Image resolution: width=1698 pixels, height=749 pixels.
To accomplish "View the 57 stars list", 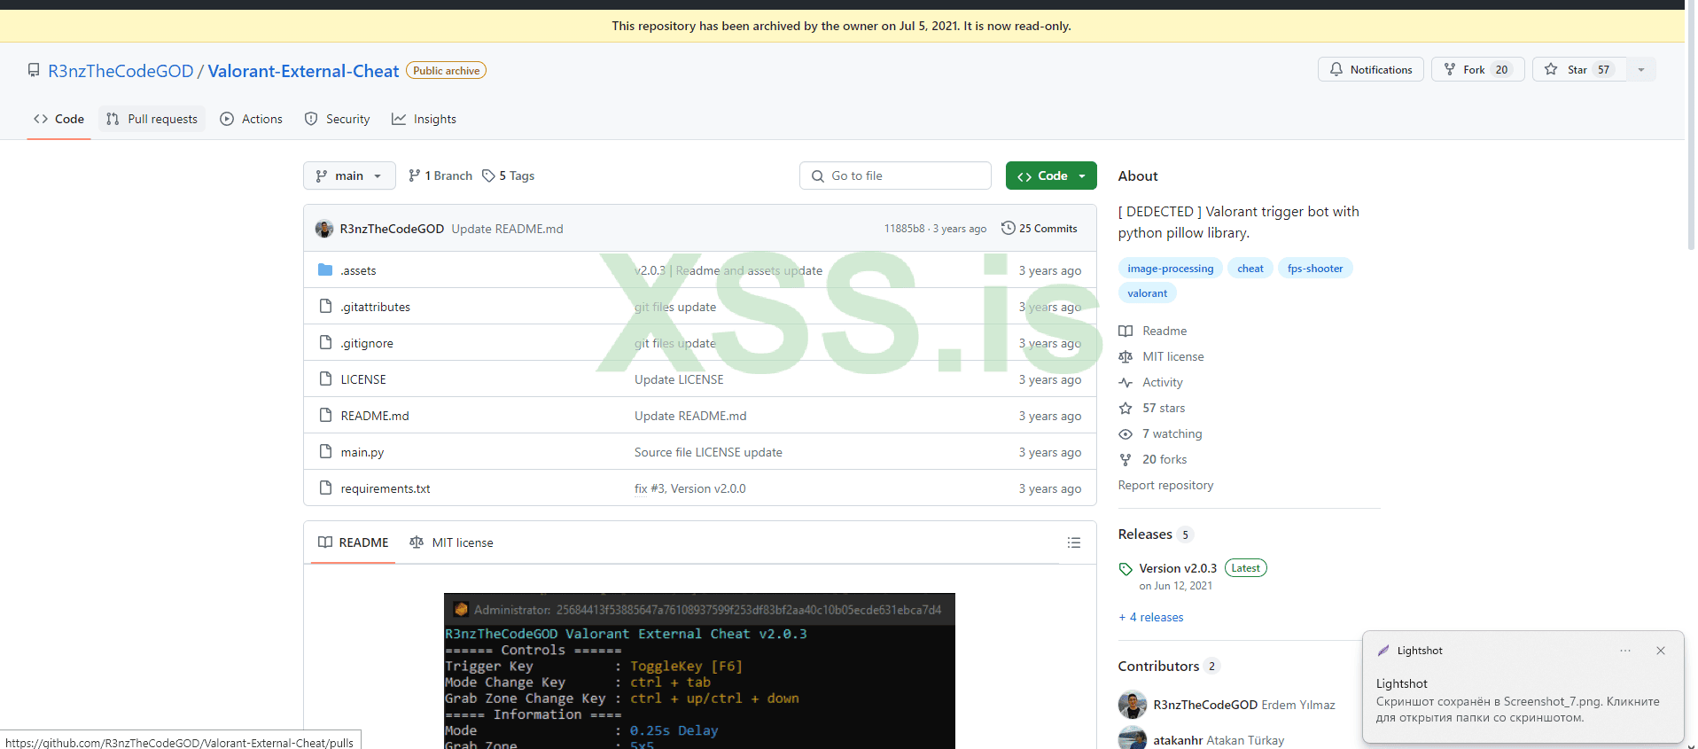I will [x=1152, y=408].
